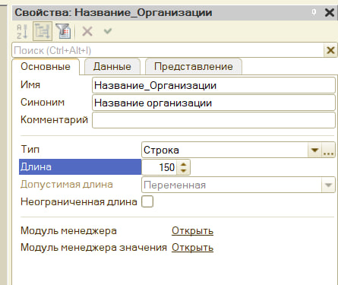Open type selection dialog via ellipsis button
Screen dimensions: 338x285
click(x=328, y=150)
